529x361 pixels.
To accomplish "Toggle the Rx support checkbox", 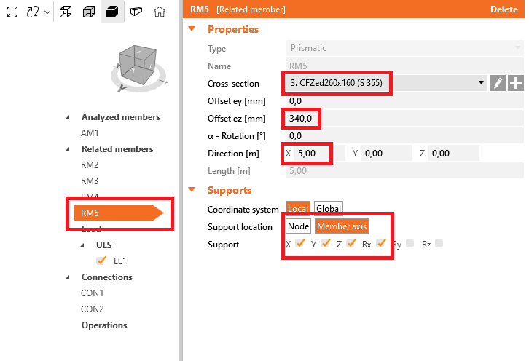I will (x=381, y=243).
